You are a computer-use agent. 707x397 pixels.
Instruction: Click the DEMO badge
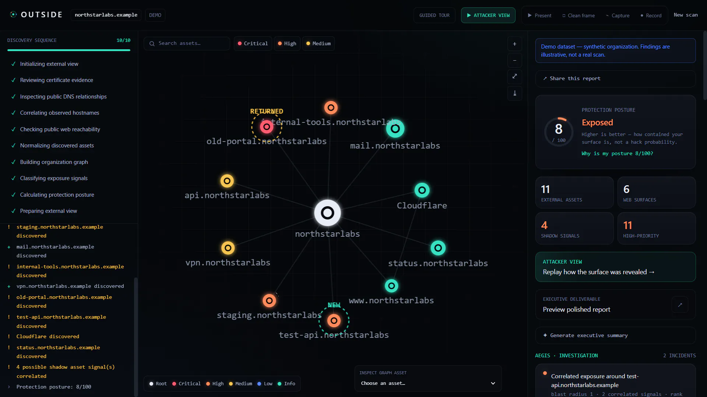(155, 15)
